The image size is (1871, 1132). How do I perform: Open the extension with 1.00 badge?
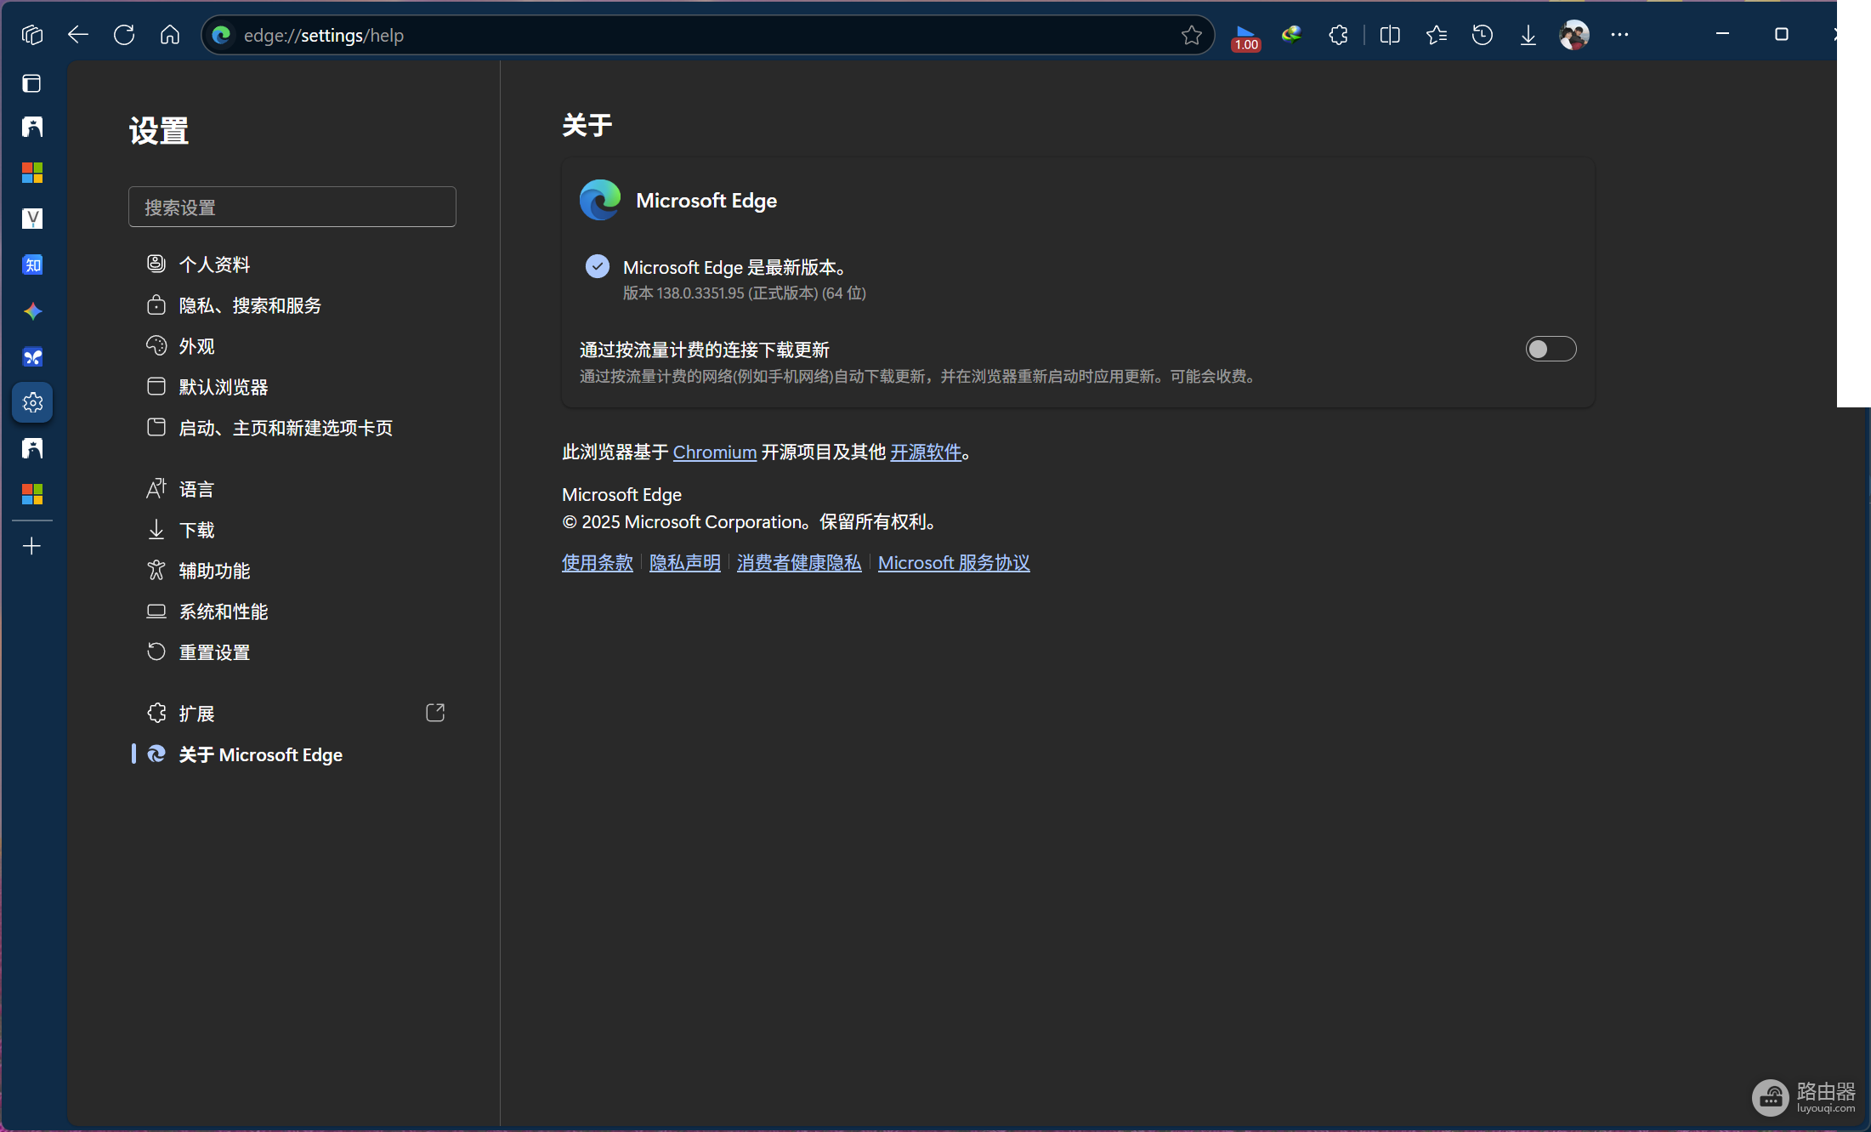pyautogui.click(x=1245, y=37)
